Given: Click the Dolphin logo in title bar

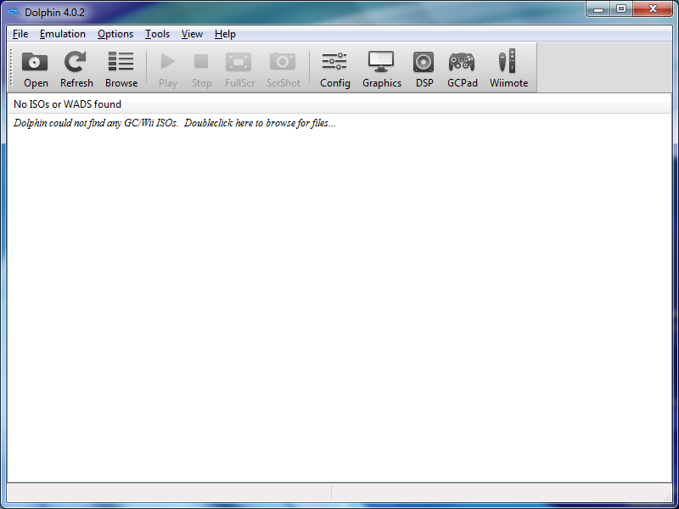Looking at the screenshot, I should click(x=14, y=12).
